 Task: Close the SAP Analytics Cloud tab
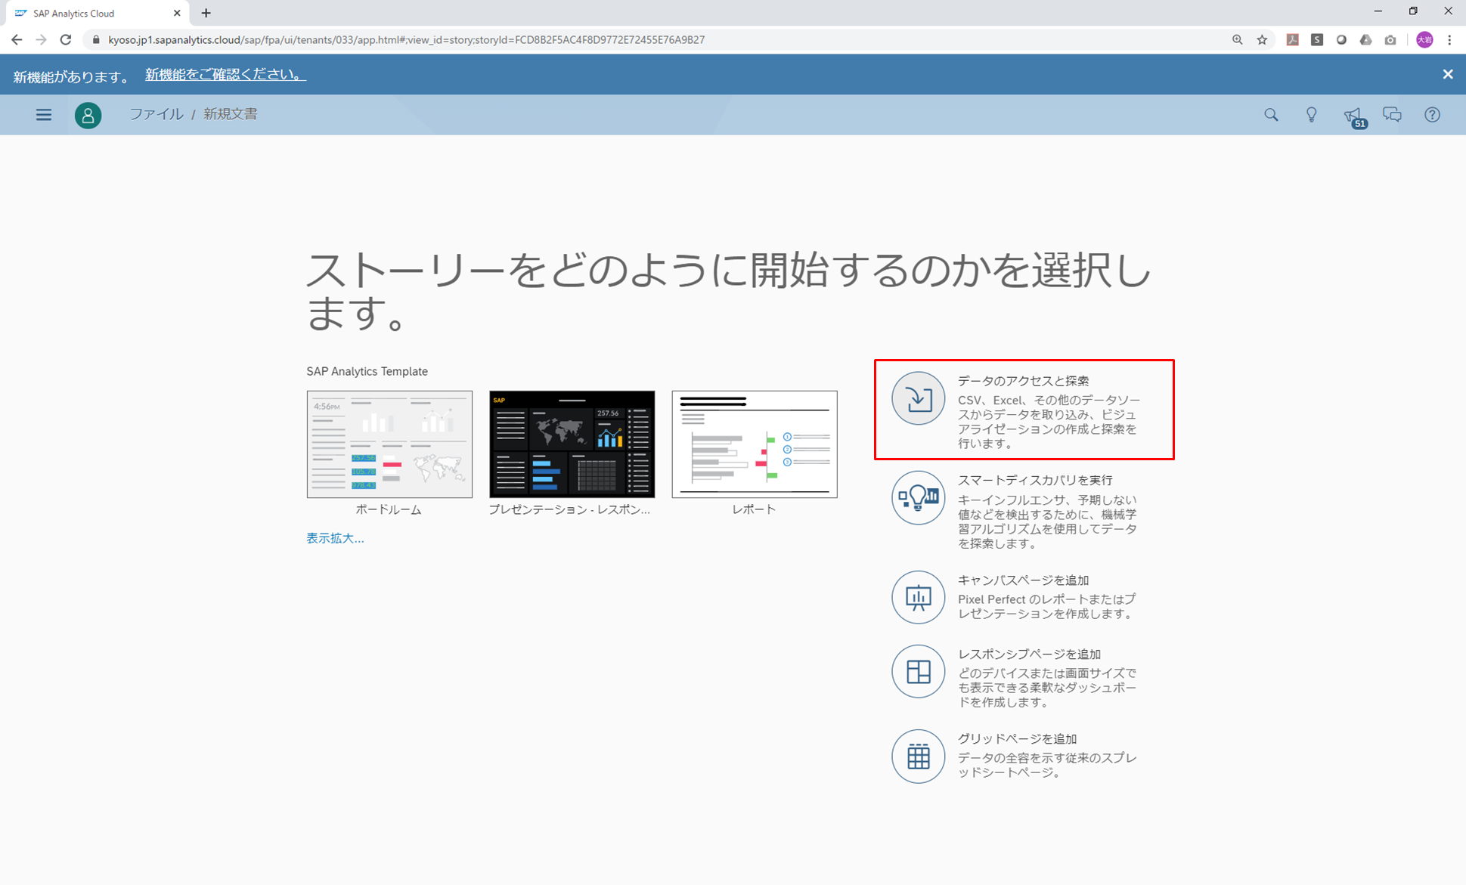coord(177,13)
